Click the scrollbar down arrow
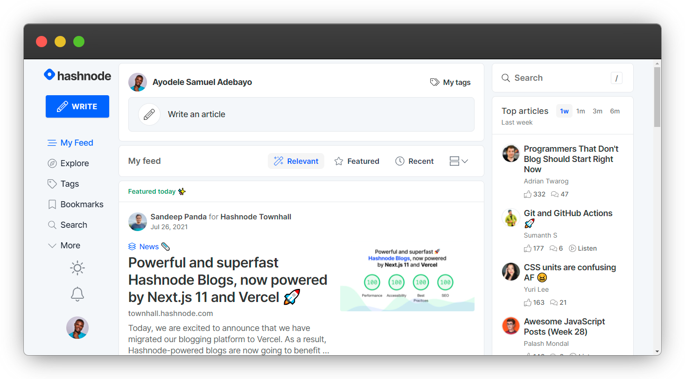Screen dimensions: 685x379 click(657, 351)
